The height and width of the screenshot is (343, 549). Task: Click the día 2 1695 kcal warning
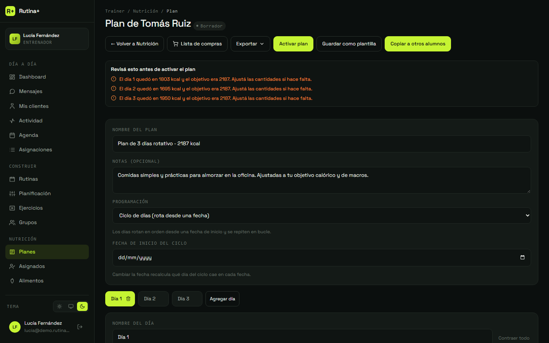click(215, 89)
